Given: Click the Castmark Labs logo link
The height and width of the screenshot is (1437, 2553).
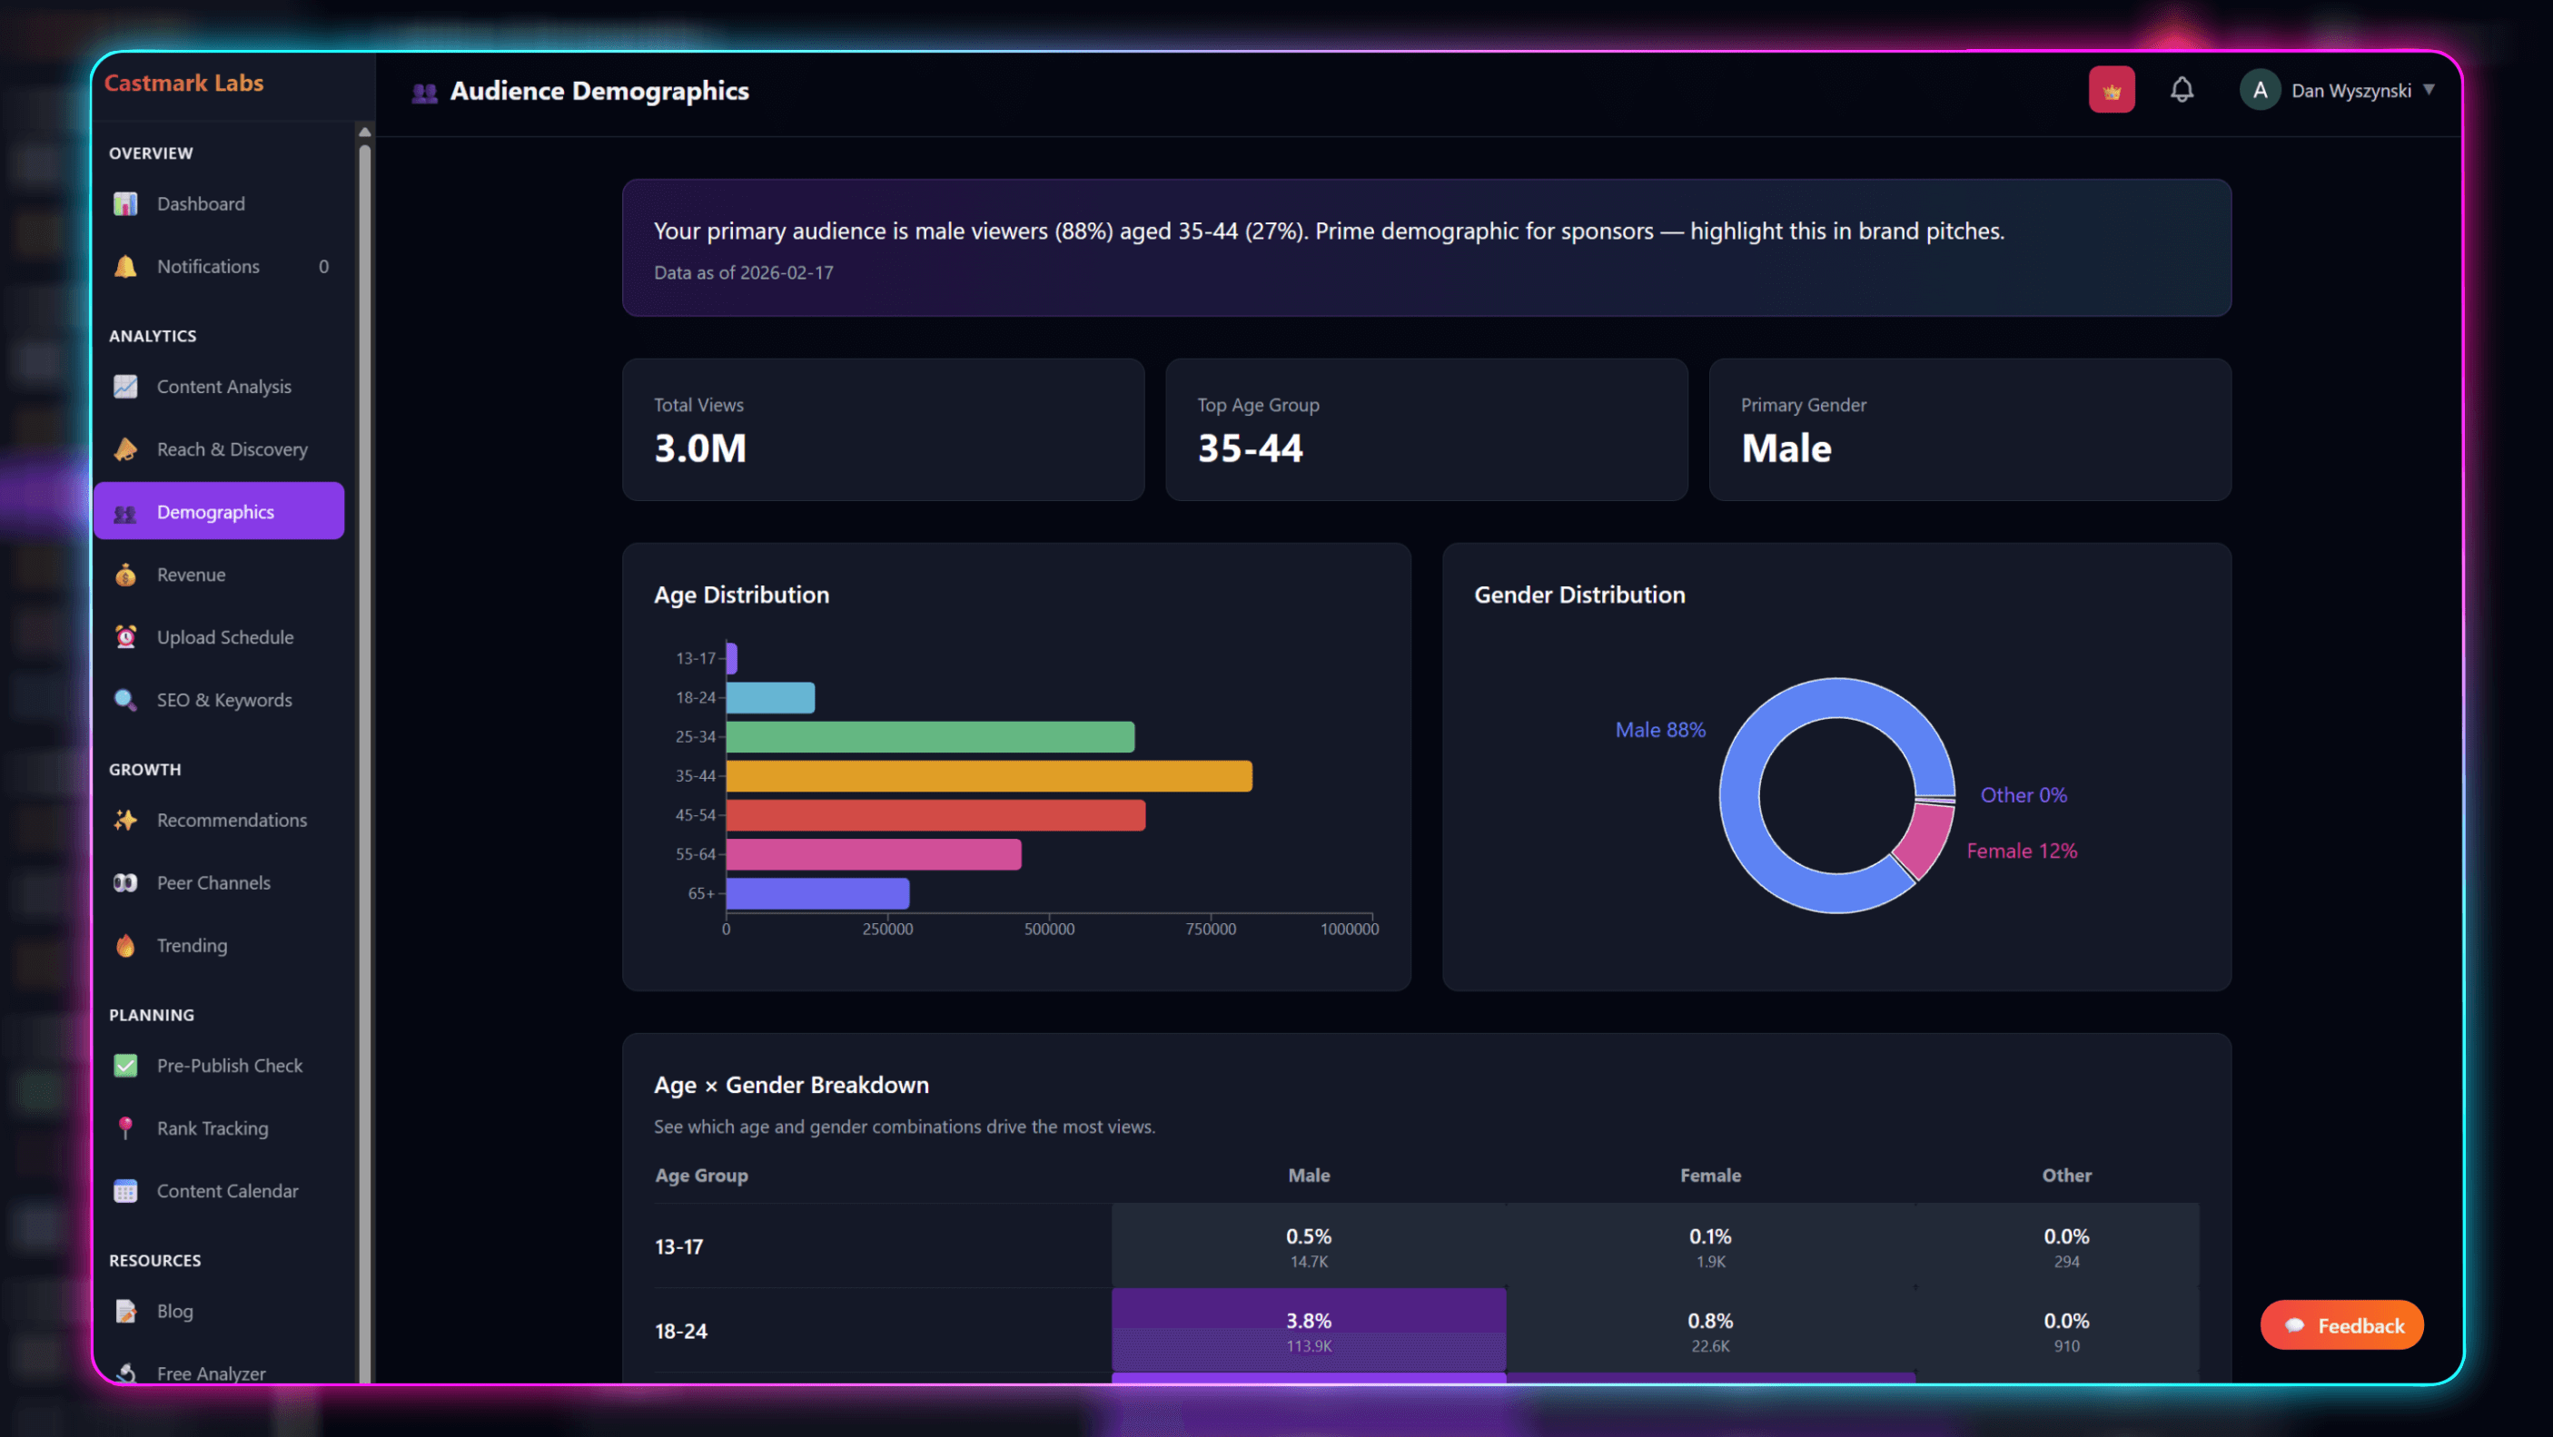Looking at the screenshot, I should [x=183, y=84].
